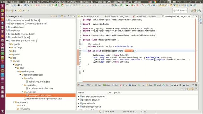The height and width of the screenshot is (114, 203).
Task: Select ProducerController.java in Navigator tree
Action: point(41,89)
